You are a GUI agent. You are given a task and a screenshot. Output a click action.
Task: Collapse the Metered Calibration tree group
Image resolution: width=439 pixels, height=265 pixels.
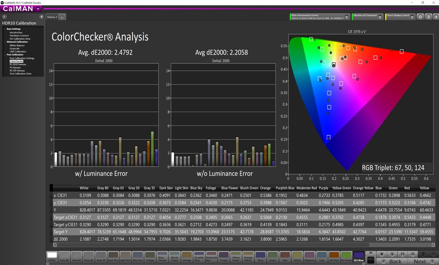point(5,42)
